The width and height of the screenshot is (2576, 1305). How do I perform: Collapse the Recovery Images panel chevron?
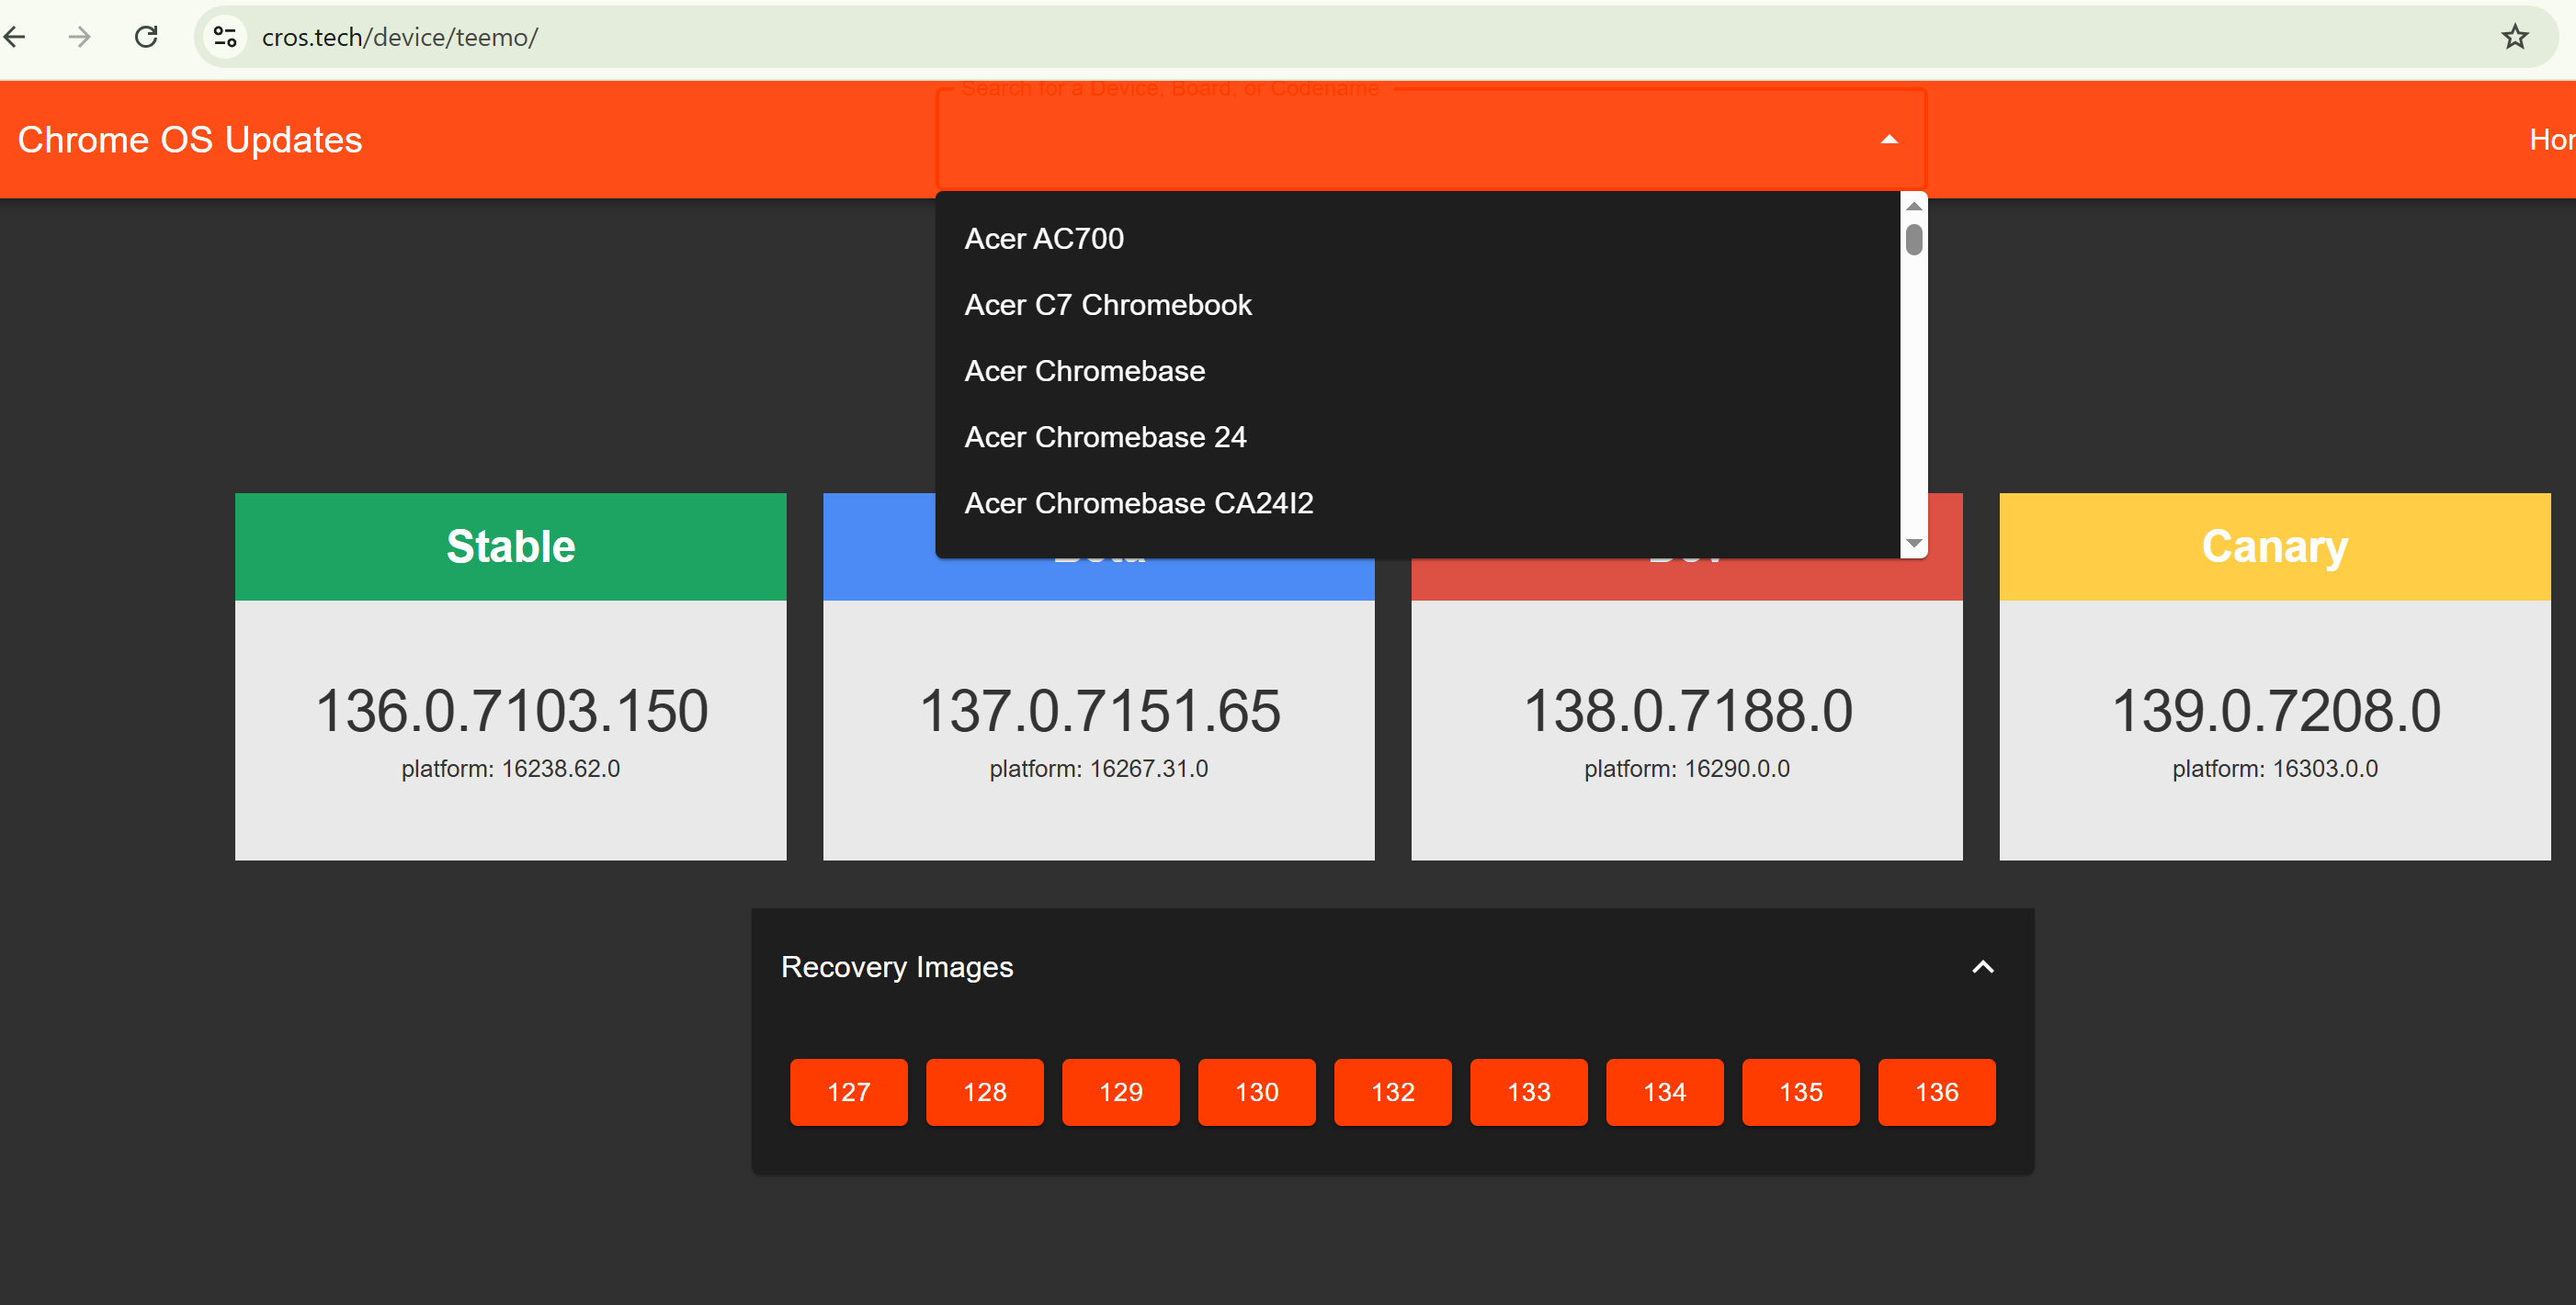pyautogui.click(x=1982, y=967)
